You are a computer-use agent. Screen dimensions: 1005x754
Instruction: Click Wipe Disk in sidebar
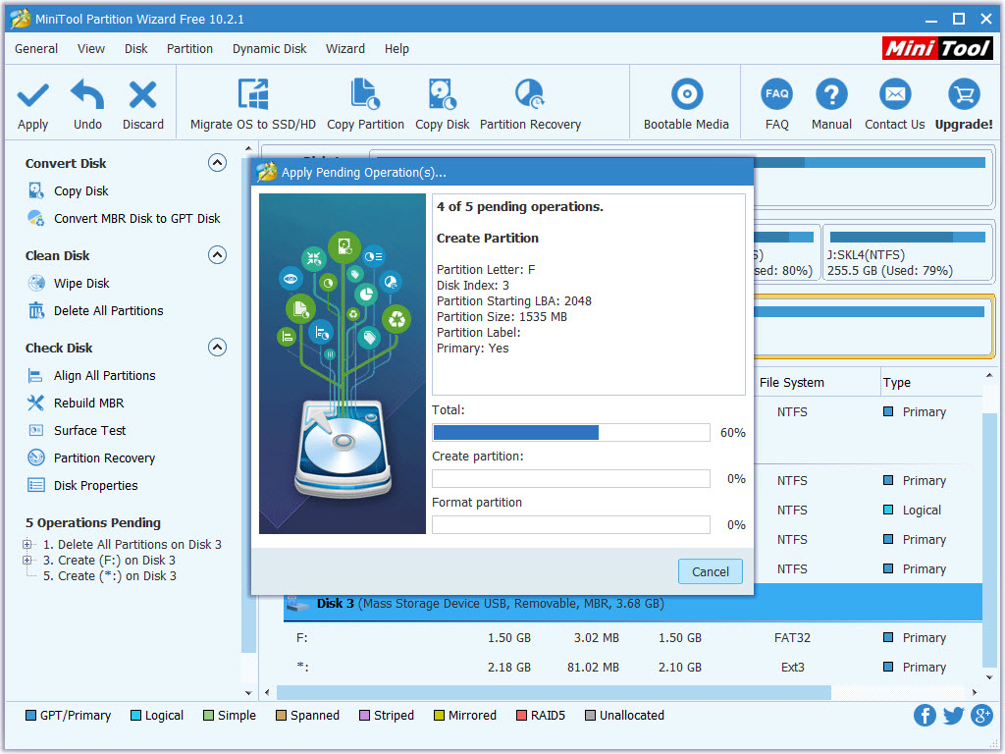pos(81,284)
